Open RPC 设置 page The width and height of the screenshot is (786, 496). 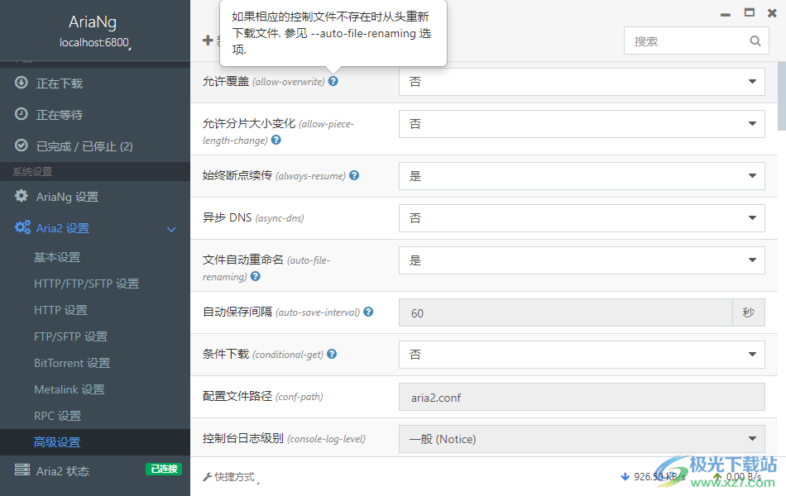[57, 416]
